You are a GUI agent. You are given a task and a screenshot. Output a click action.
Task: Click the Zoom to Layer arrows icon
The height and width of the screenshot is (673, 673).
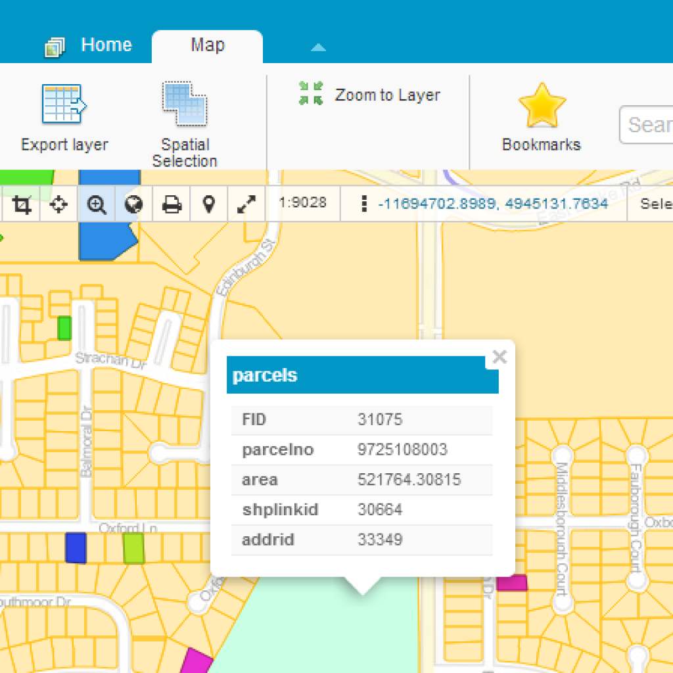(311, 93)
